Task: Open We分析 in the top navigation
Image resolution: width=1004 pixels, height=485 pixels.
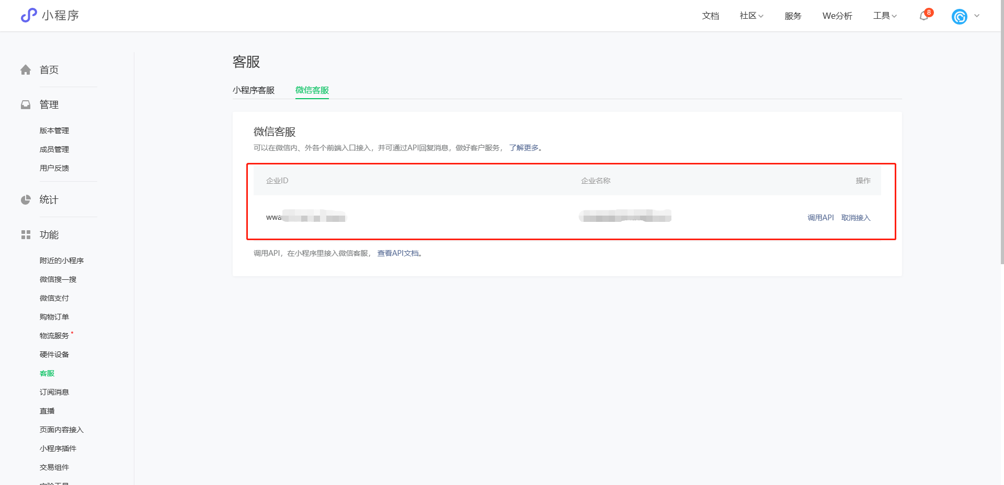Action: pos(837,16)
